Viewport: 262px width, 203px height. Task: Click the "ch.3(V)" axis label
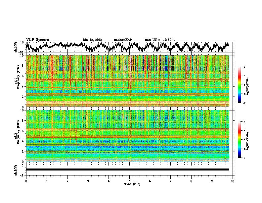tap(16, 170)
